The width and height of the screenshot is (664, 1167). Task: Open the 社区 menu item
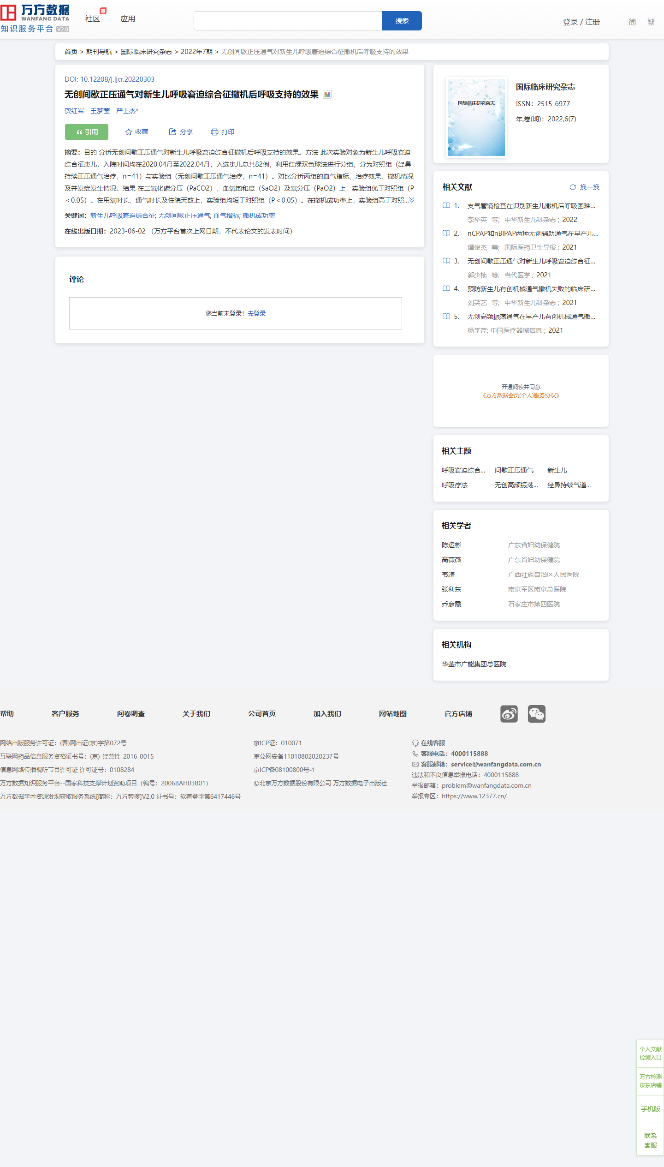point(92,19)
